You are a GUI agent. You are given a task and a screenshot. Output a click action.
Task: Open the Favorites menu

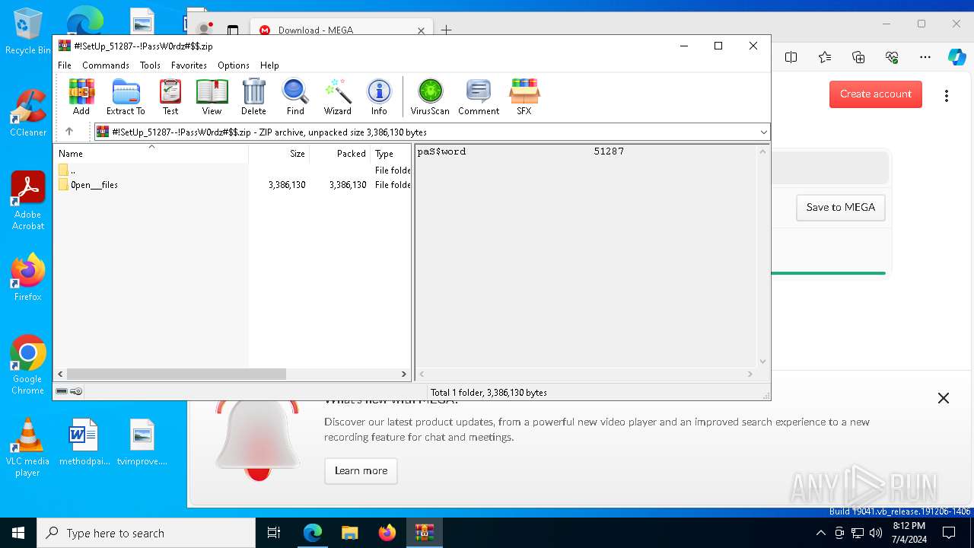189,65
